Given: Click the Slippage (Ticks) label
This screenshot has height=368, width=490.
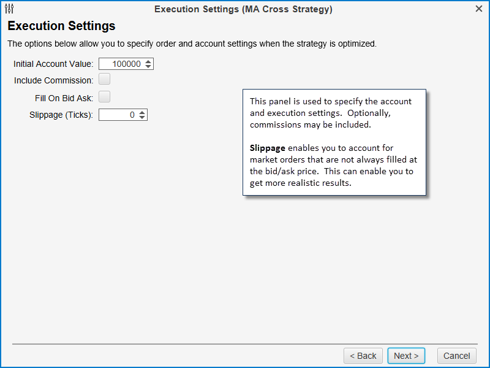Looking at the screenshot, I should pos(61,115).
